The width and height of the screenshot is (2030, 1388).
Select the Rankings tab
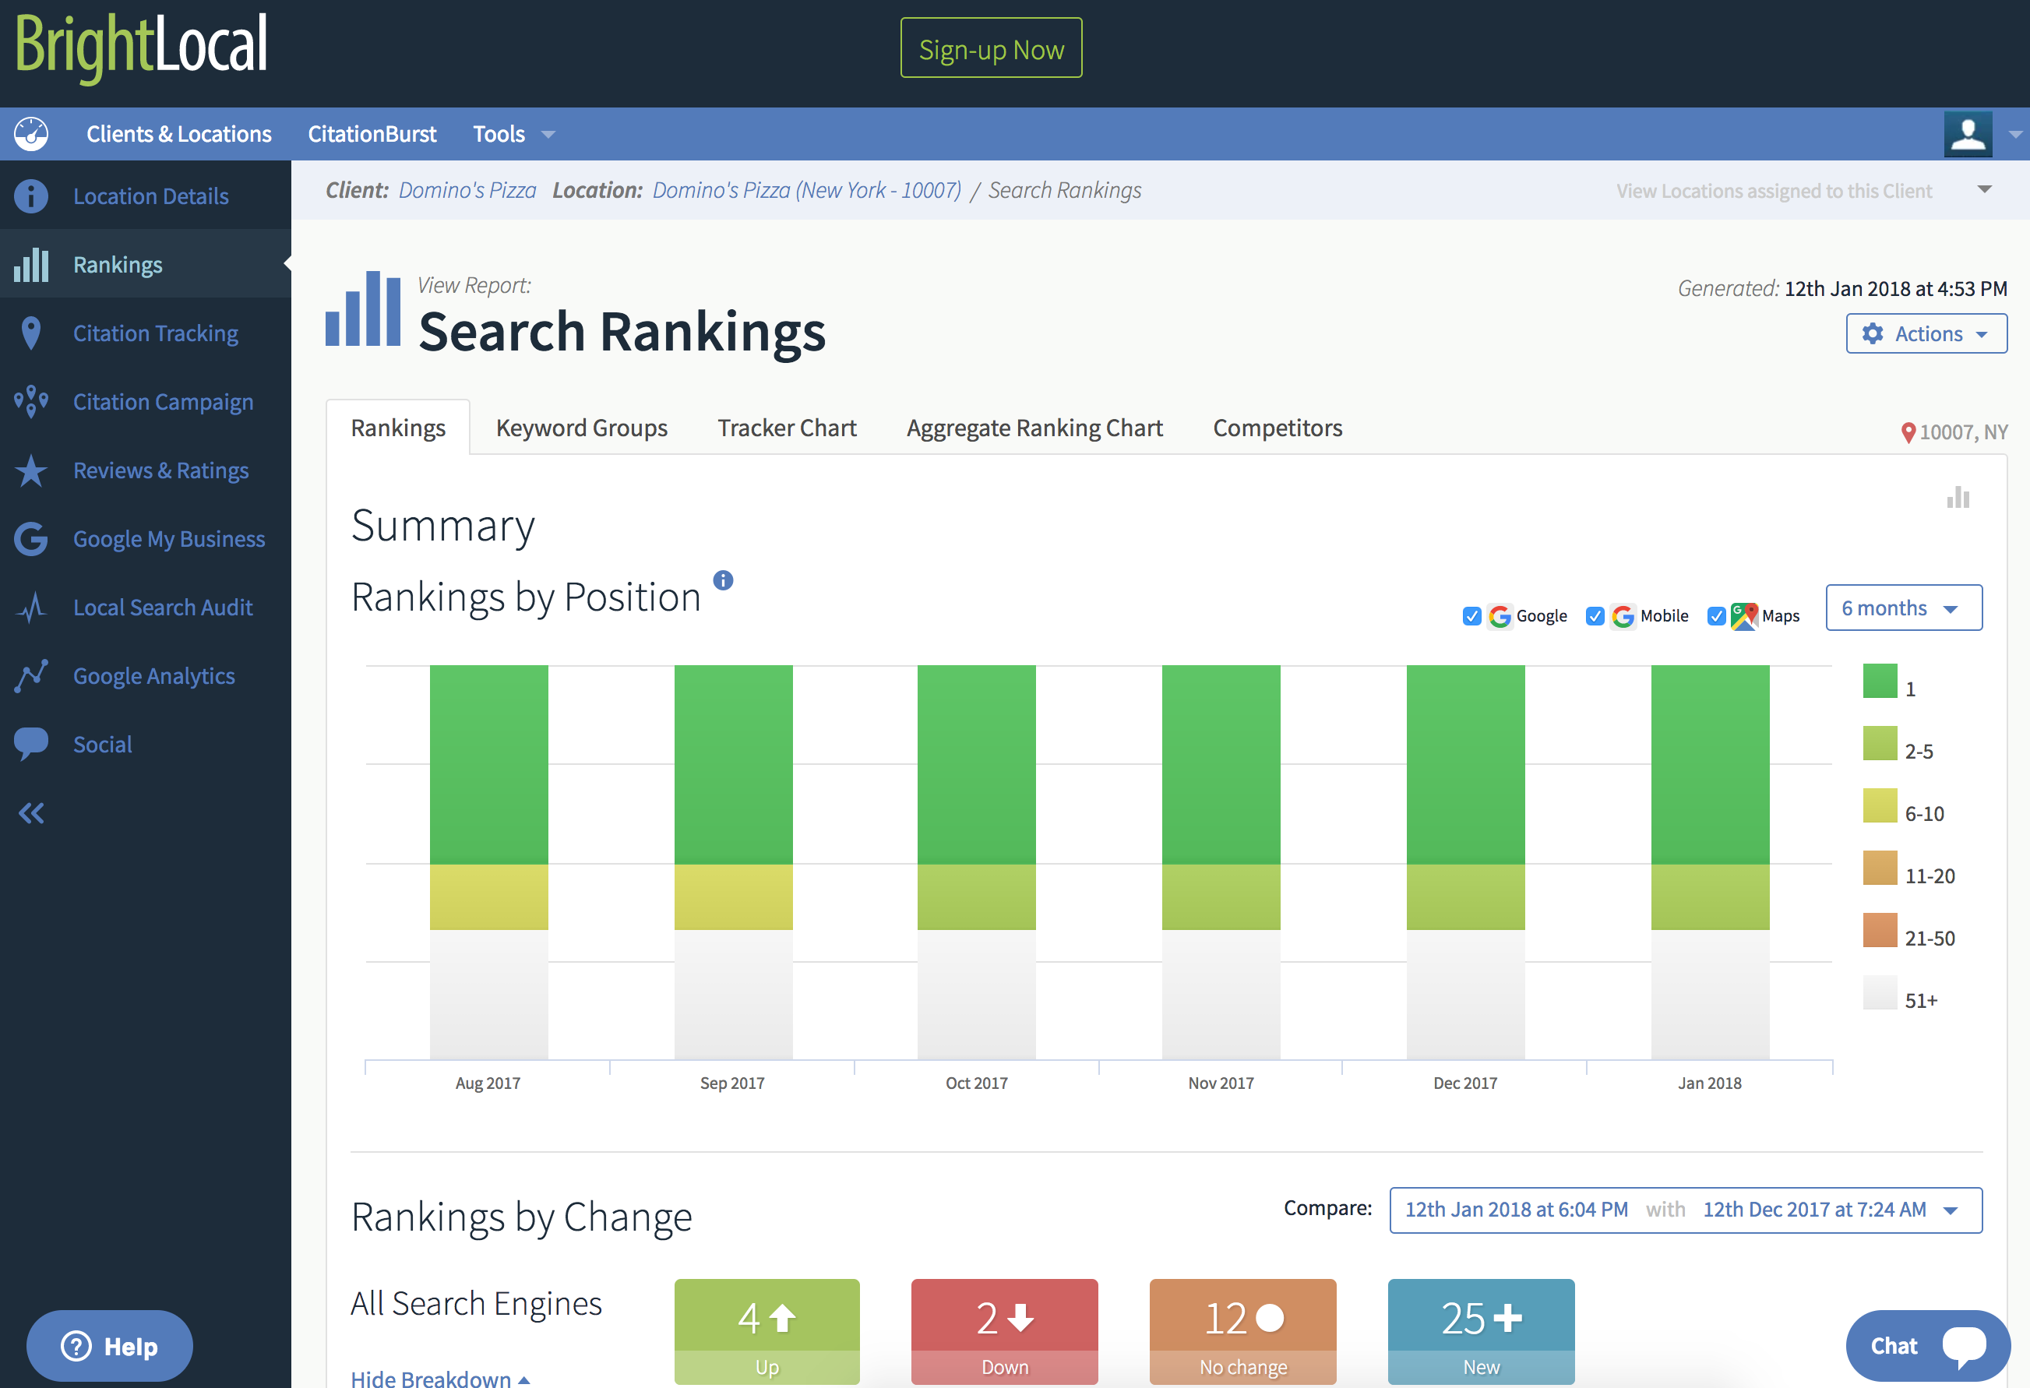tap(398, 428)
